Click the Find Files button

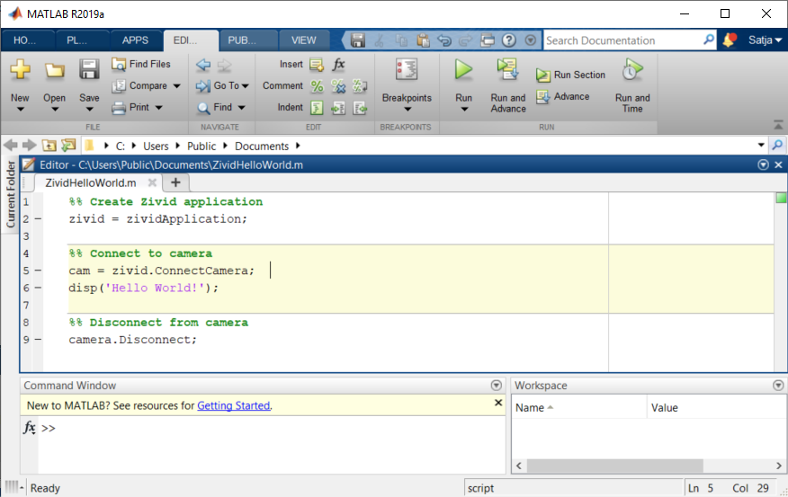click(x=141, y=64)
